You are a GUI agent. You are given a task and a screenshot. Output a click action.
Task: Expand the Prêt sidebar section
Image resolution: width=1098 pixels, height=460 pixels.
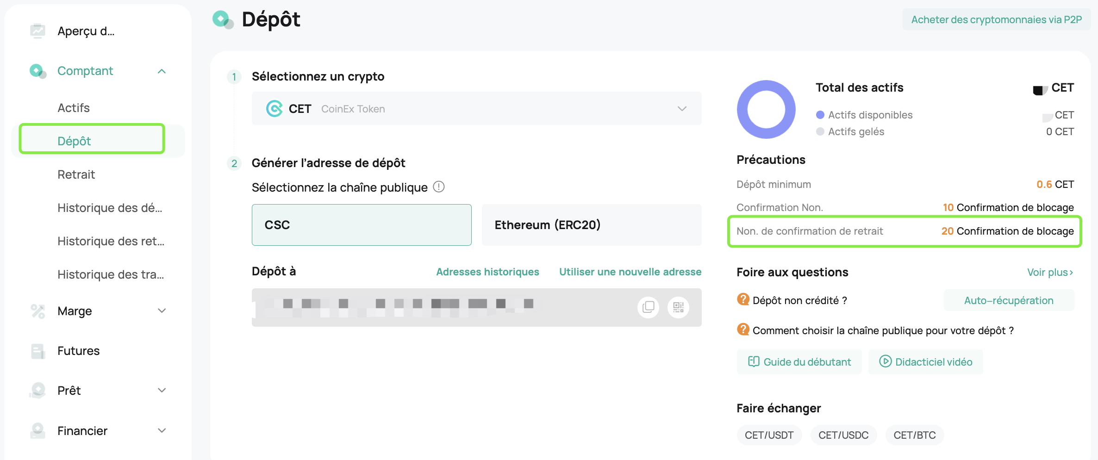tap(162, 391)
